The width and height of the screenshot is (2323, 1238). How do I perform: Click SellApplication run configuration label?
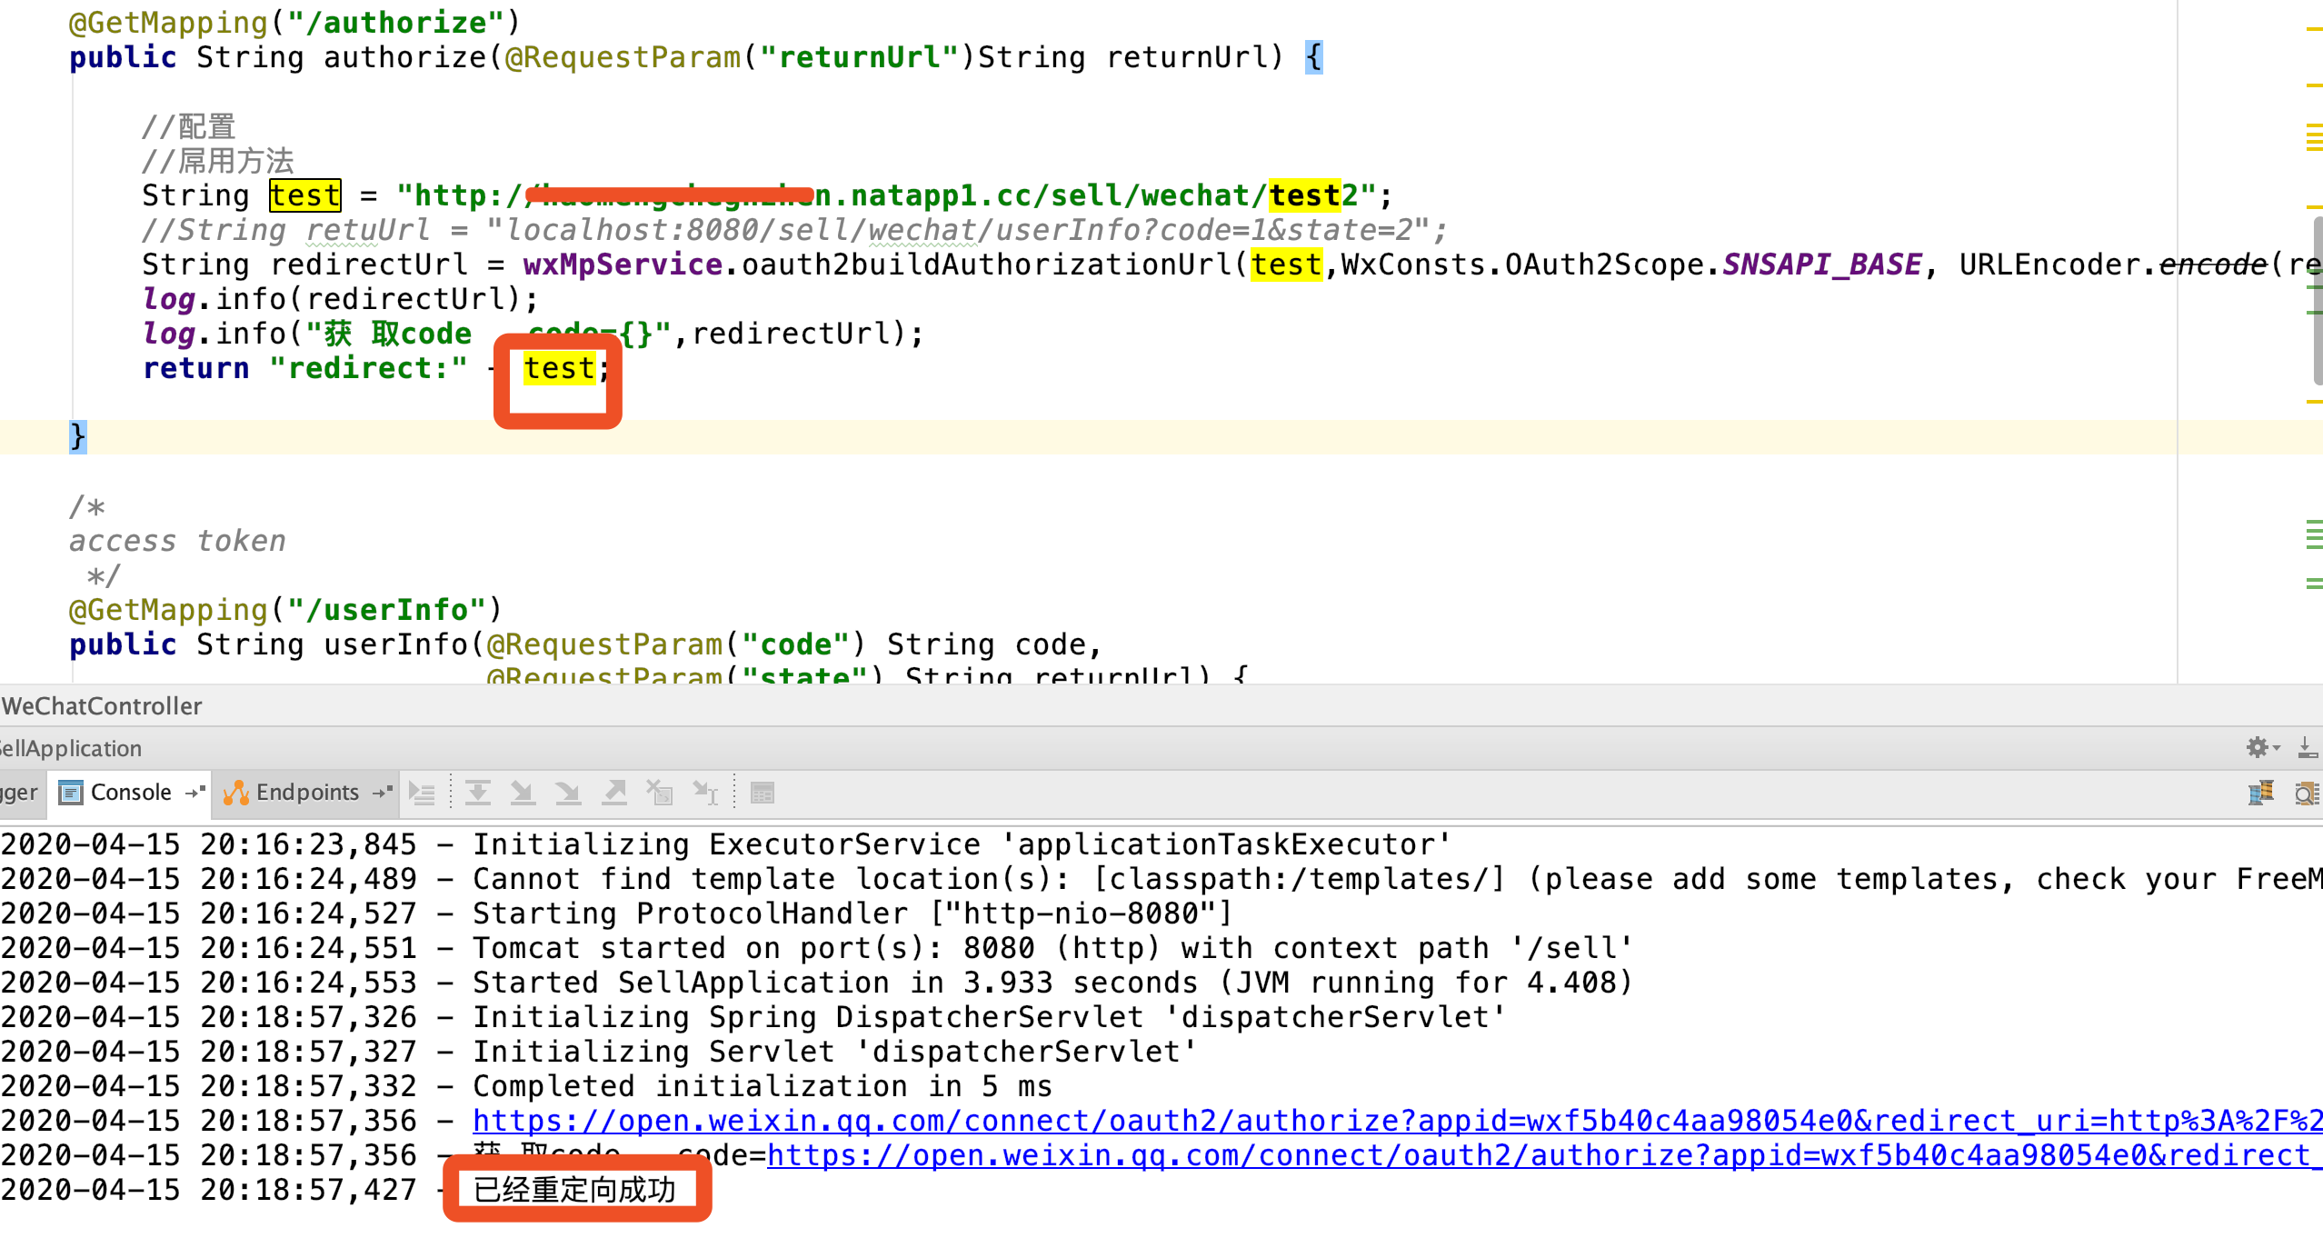click(x=71, y=748)
